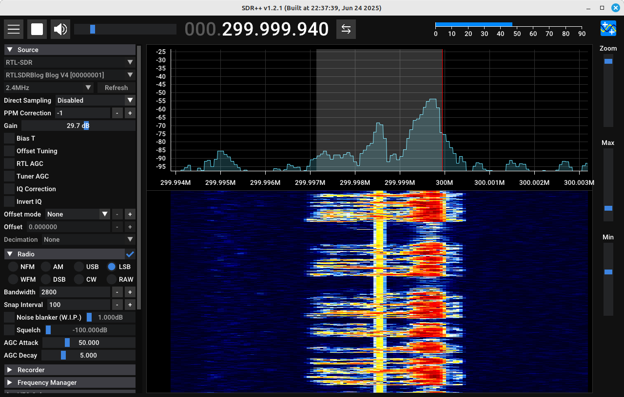
Task: Click the 299.998M frequency scale label
Action: tap(355, 182)
